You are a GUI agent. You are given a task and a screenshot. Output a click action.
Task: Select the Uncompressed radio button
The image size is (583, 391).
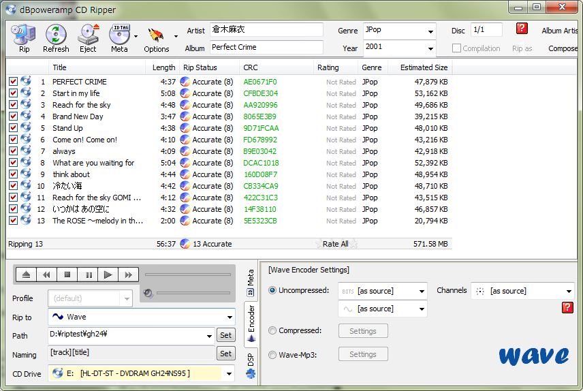tap(272, 290)
